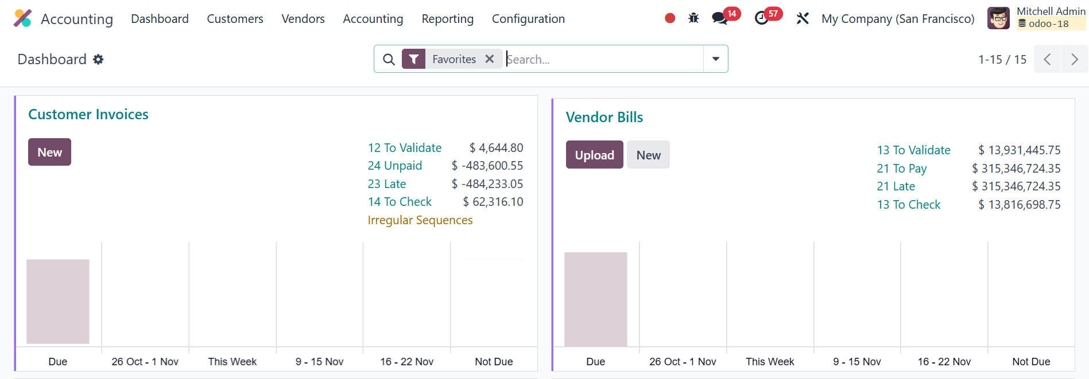Click the red recording indicator icon
This screenshot has width=1089, height=379.
[x=669, y=18]
